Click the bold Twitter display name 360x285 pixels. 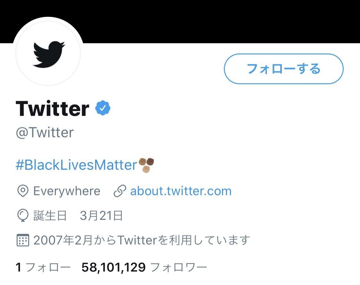53,109
